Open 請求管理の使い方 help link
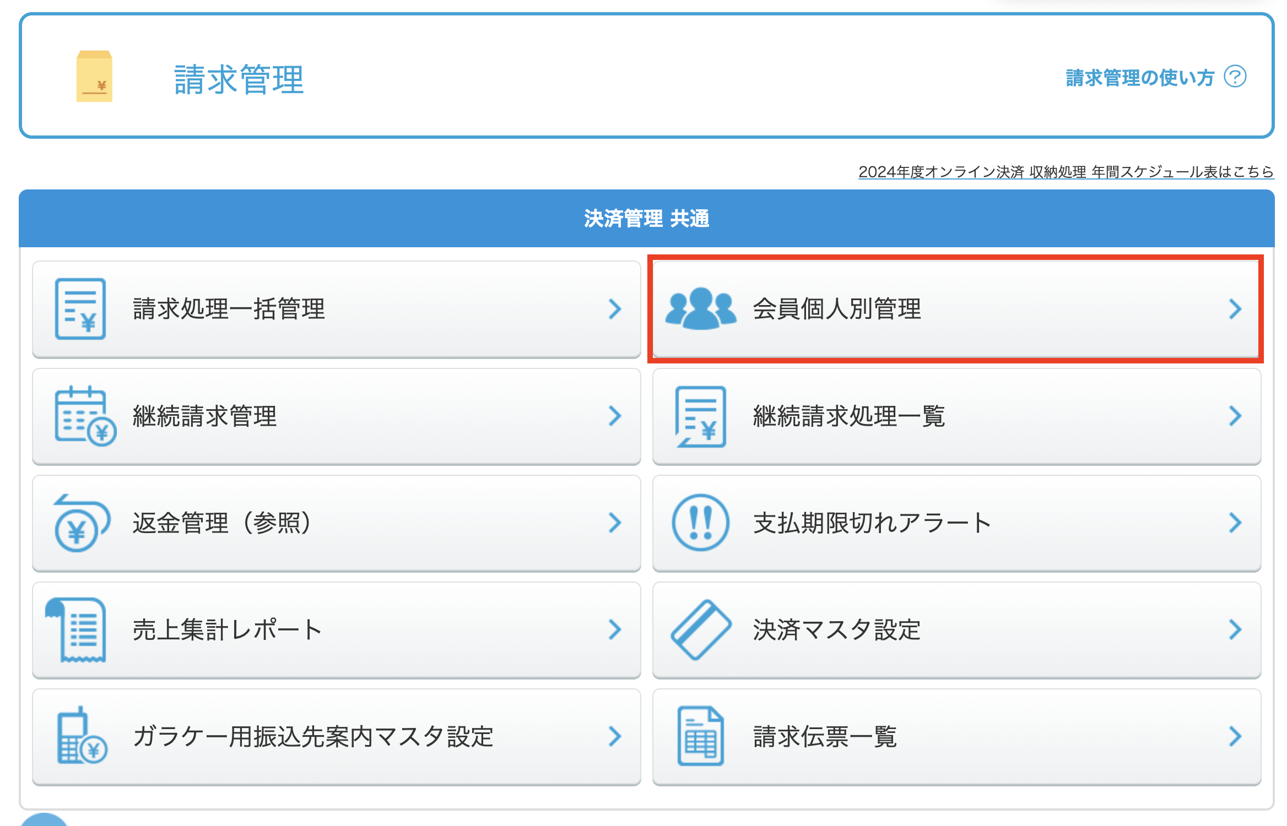 pos(1140,77)
